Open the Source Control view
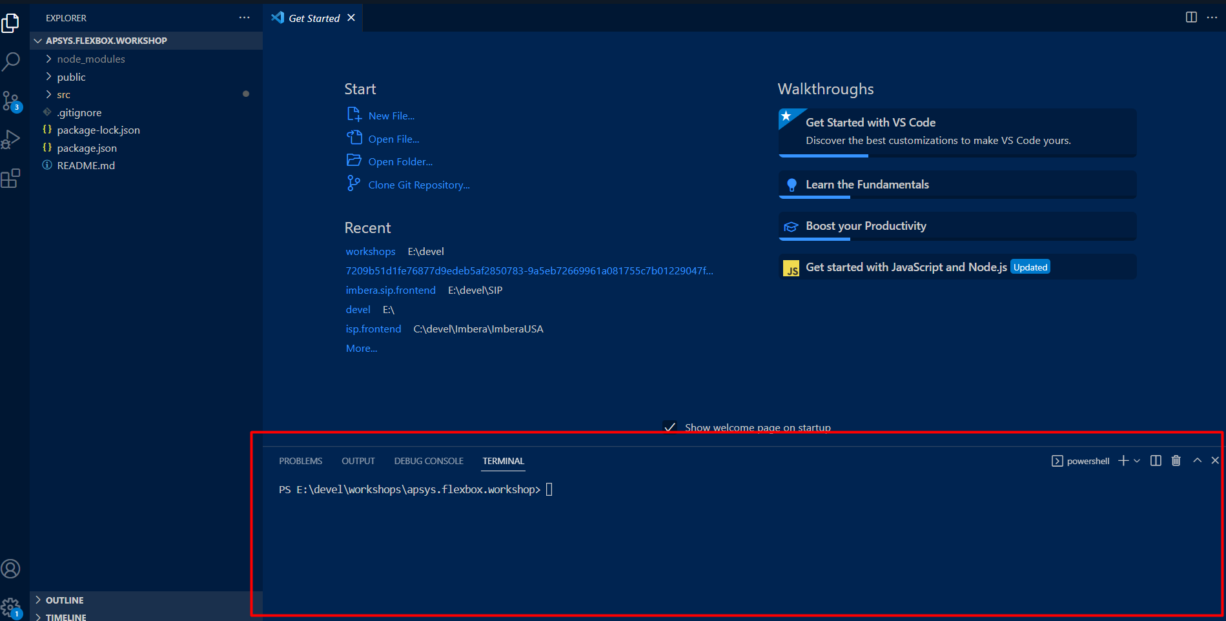The width and height of the screenshot is (1226, 621). [11, 101]
